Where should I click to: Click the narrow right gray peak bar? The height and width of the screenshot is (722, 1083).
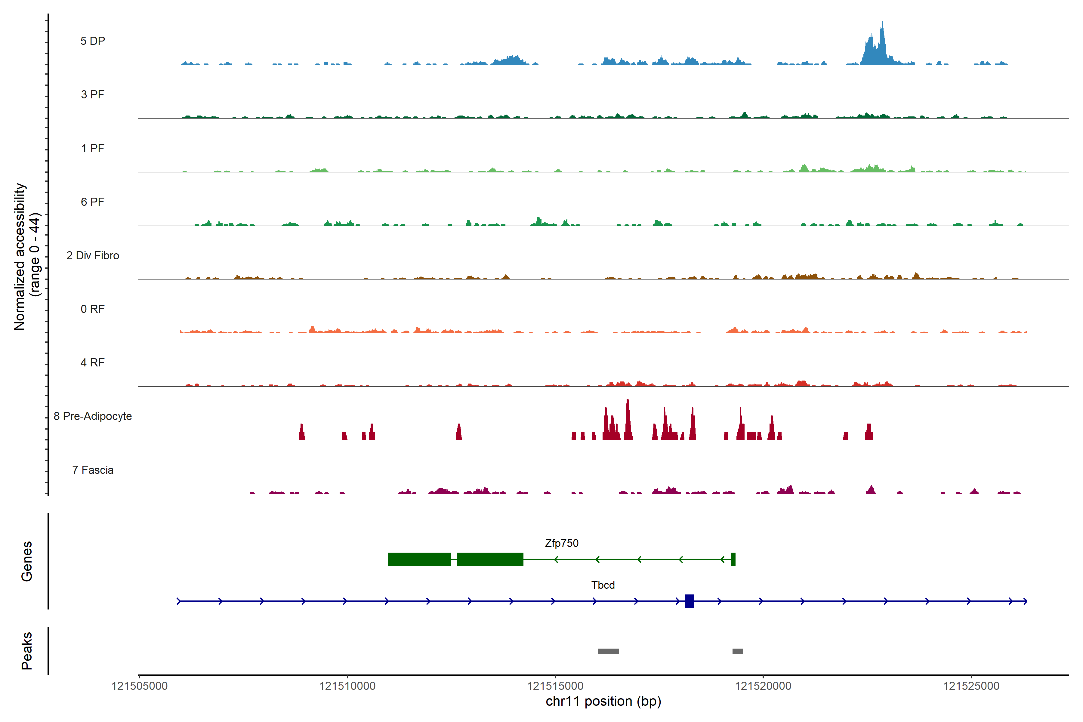pyautogui.click(x=738, y=651)
